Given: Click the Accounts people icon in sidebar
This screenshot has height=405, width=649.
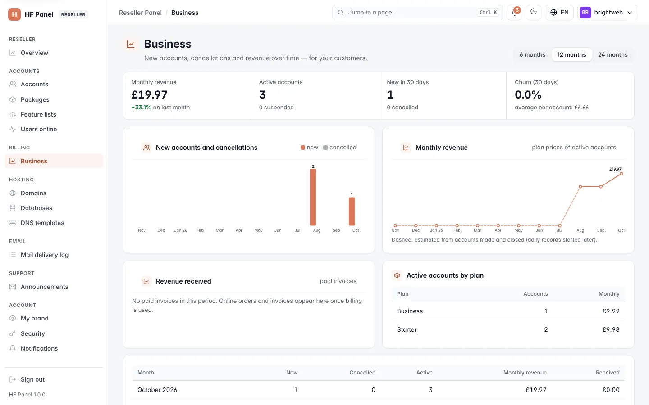Looking at the screenshot, I should (x=13, y=84).
